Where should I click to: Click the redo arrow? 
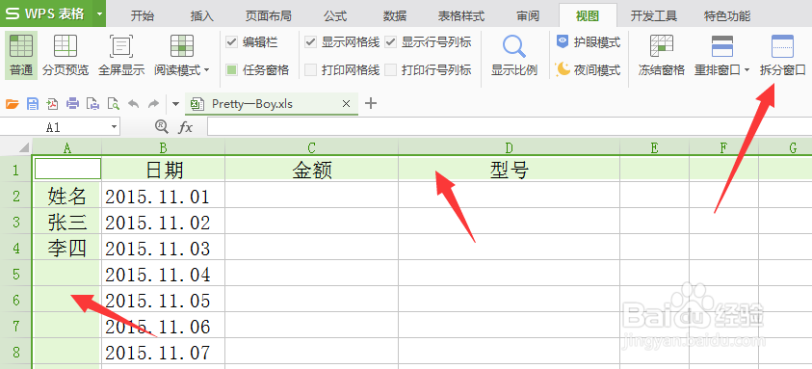click(x=153, y=104)
